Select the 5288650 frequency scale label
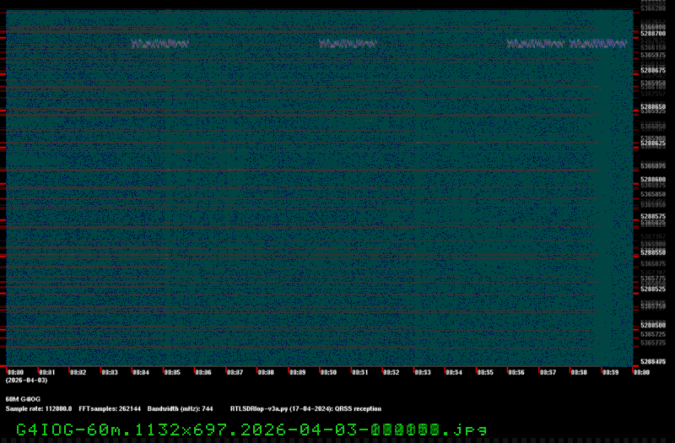Screen dimensions: 675x443 click(x=653, y=107)
